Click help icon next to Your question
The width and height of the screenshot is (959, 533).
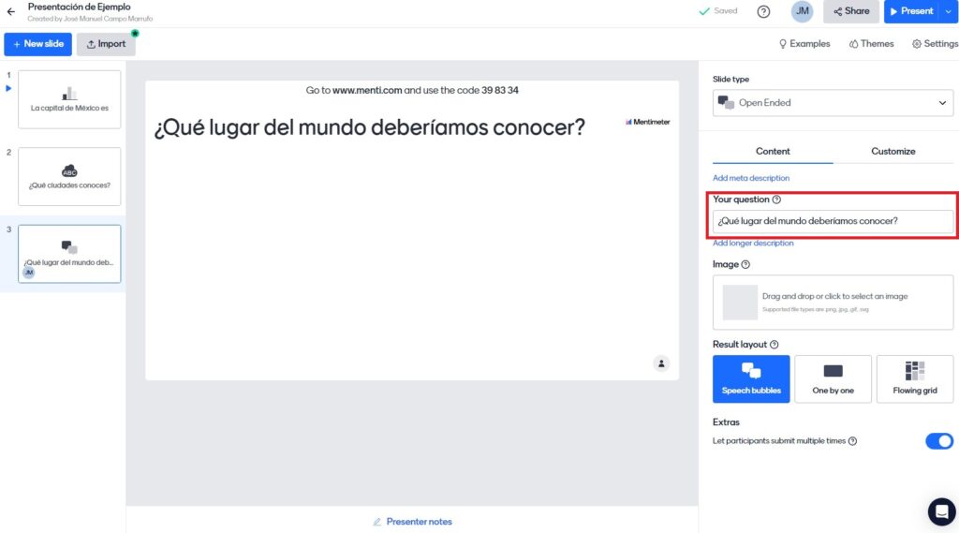coord(777,200)
